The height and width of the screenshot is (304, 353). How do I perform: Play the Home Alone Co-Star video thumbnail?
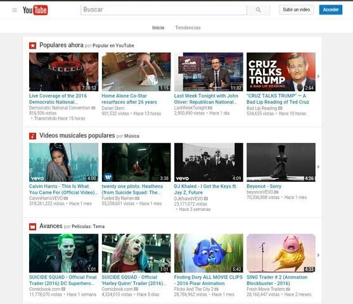tap(136, 72)
